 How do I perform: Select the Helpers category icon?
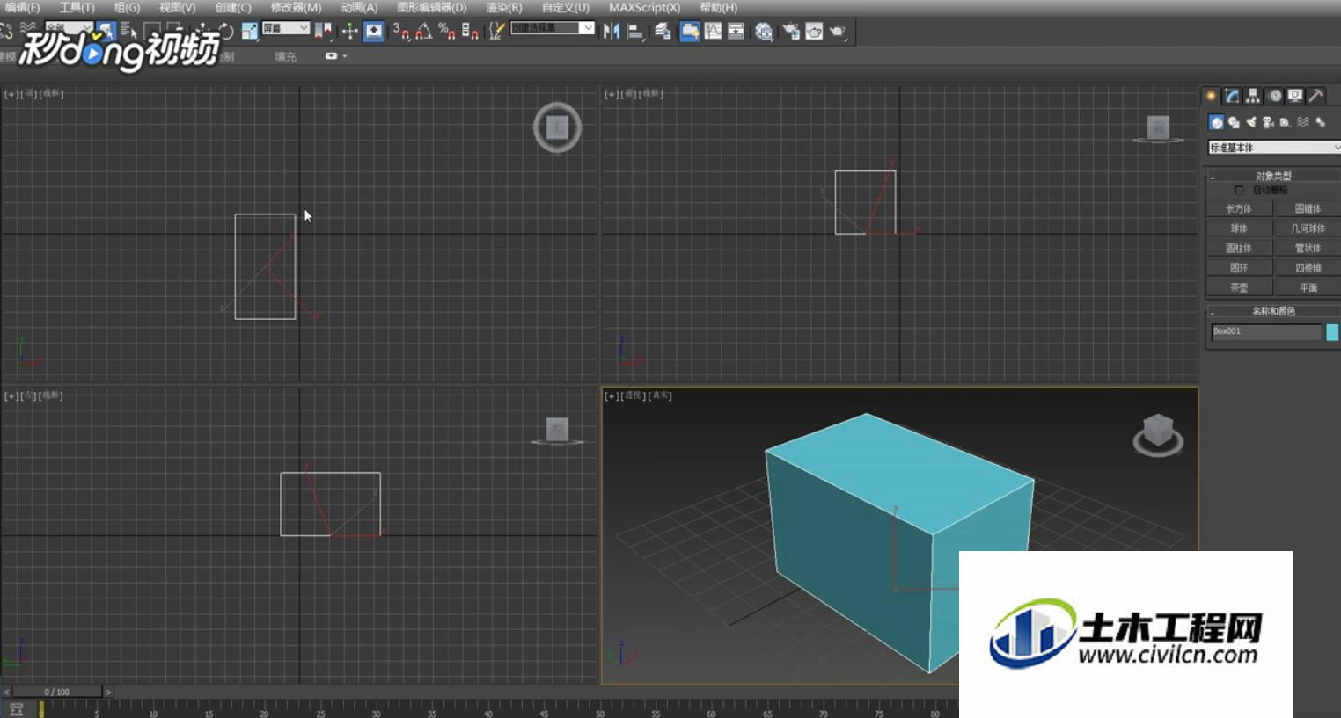click(x=1285, y=122)
